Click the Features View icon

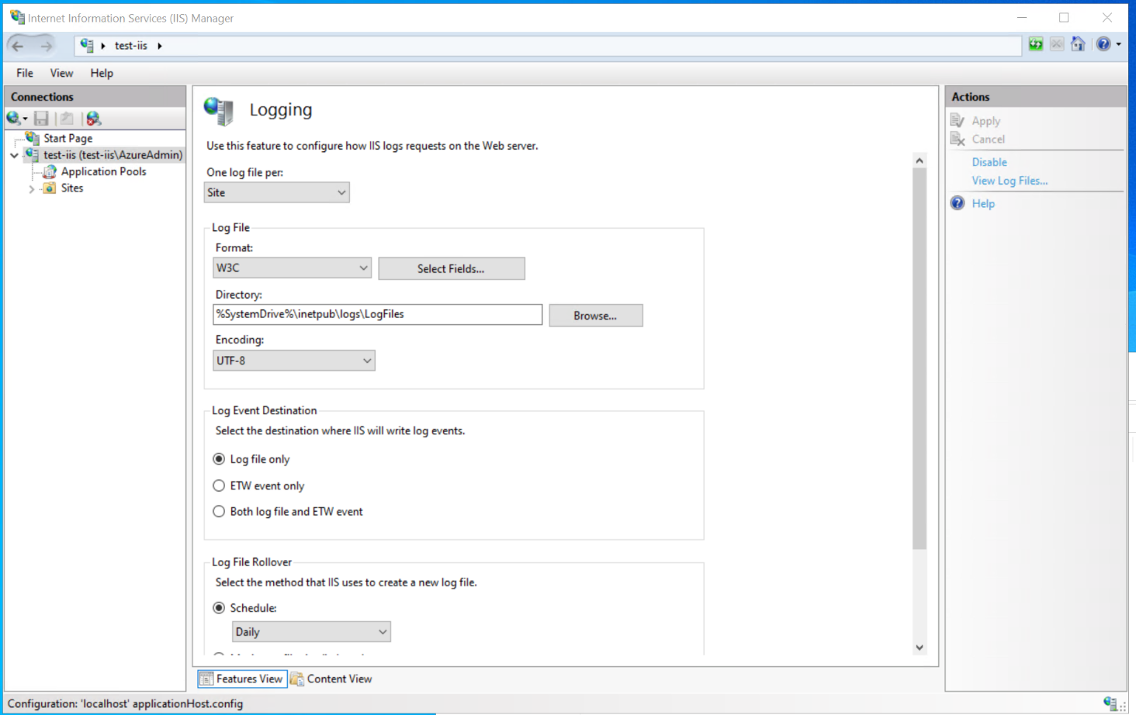tap(206, 679)
